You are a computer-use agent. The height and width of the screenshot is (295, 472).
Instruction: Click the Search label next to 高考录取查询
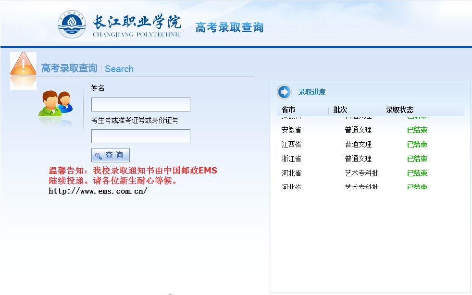pos(119,69)
